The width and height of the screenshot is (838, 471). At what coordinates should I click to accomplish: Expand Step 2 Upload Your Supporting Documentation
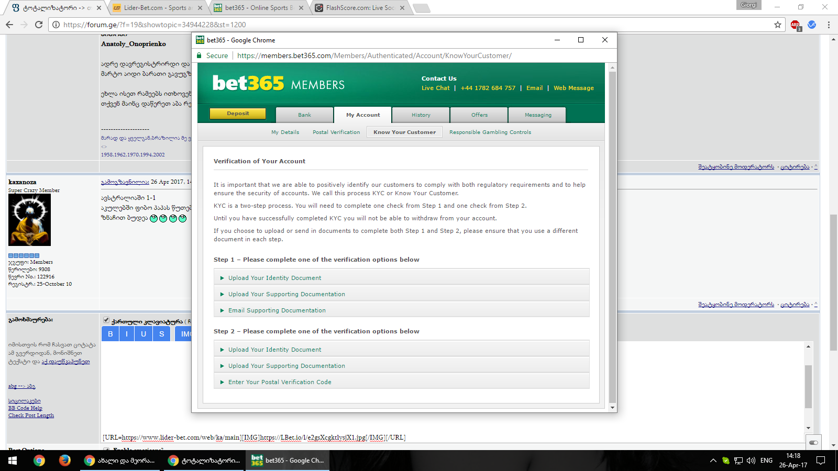coord(402,366)
